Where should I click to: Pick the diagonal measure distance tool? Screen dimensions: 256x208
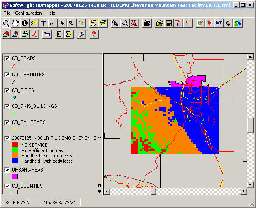pos(53,23)
